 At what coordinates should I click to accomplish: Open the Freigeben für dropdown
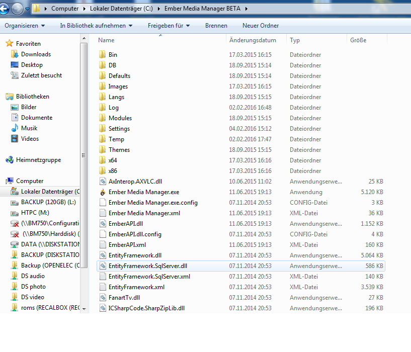tap(169, 26)
